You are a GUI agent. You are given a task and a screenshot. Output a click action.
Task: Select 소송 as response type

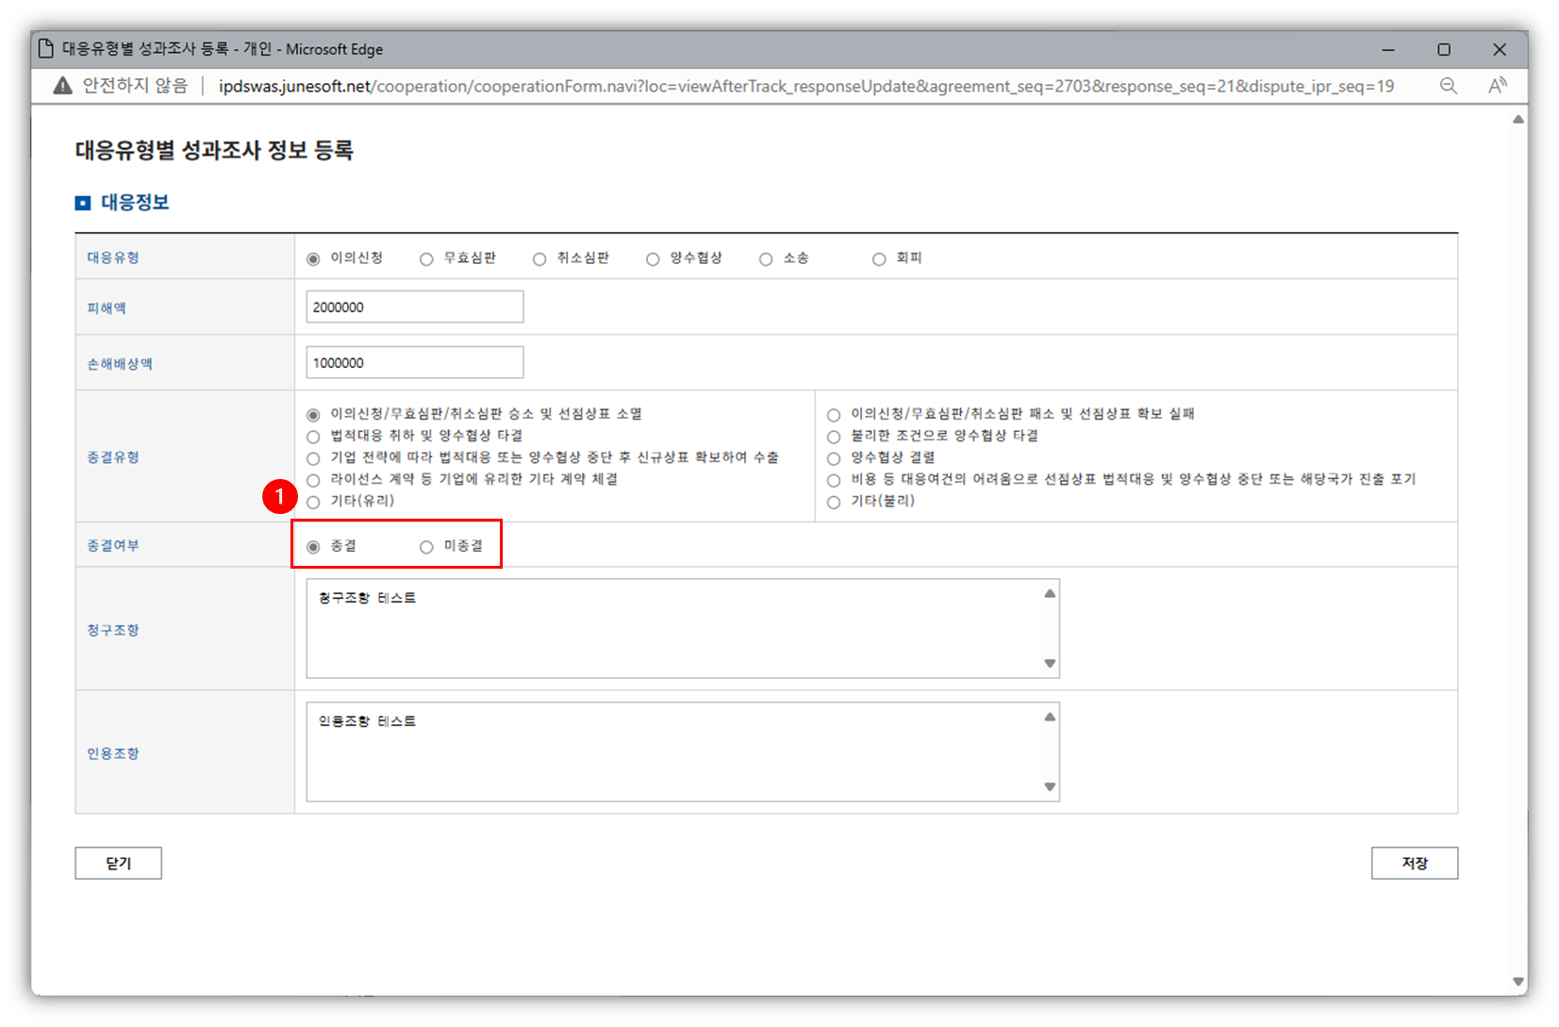click(x=766, y=259)
